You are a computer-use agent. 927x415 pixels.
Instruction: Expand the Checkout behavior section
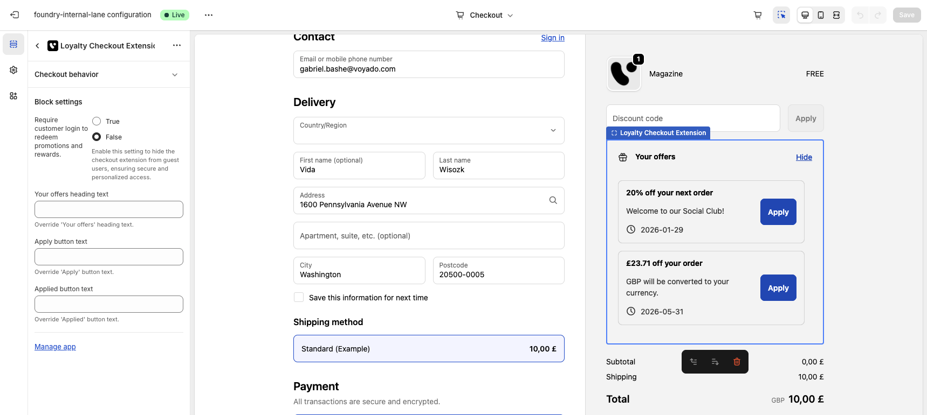175,75
